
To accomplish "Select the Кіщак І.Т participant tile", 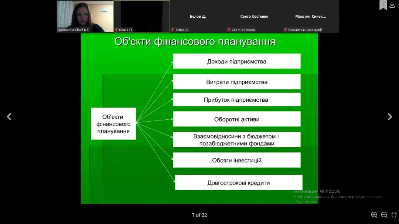I will click(141, 16).
